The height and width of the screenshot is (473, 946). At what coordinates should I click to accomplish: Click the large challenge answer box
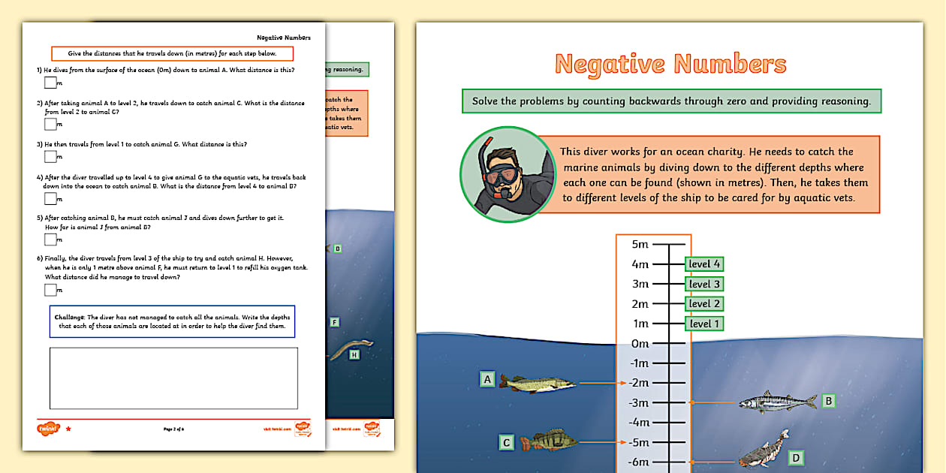[174, 378]
